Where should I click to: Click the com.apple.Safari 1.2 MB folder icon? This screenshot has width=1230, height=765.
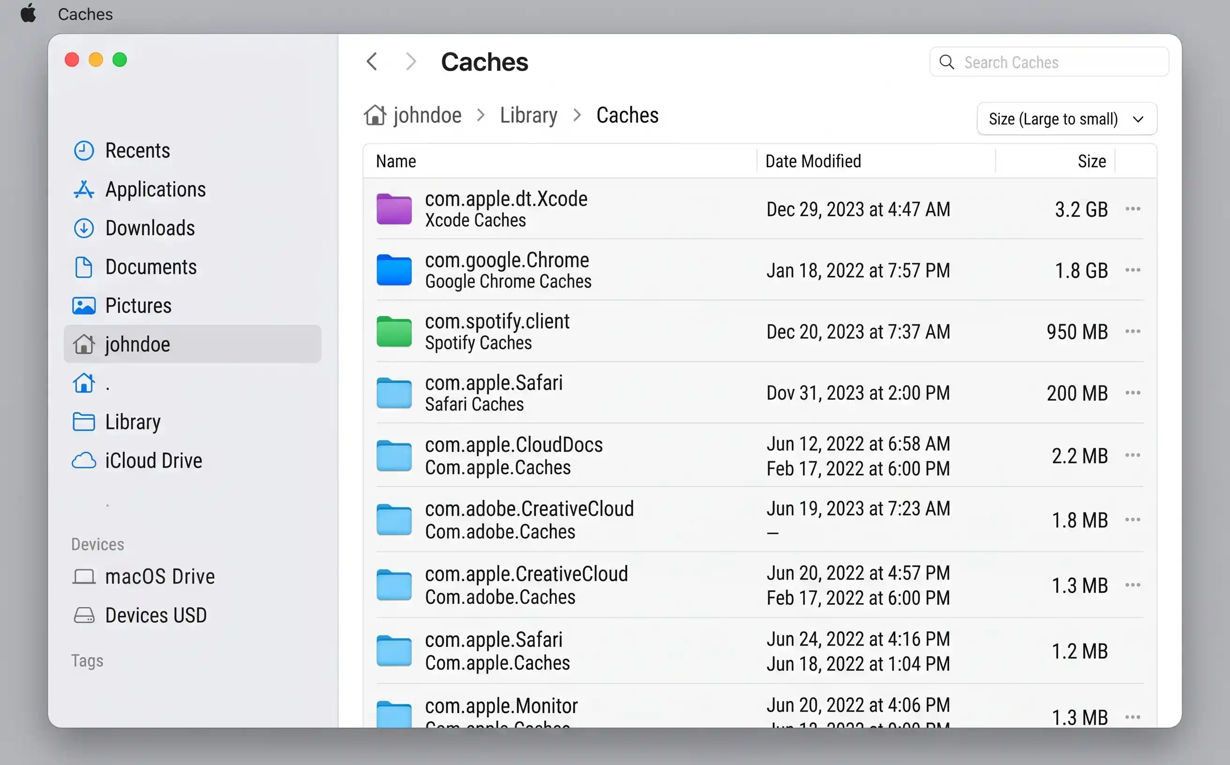click(x=394, y=651)
